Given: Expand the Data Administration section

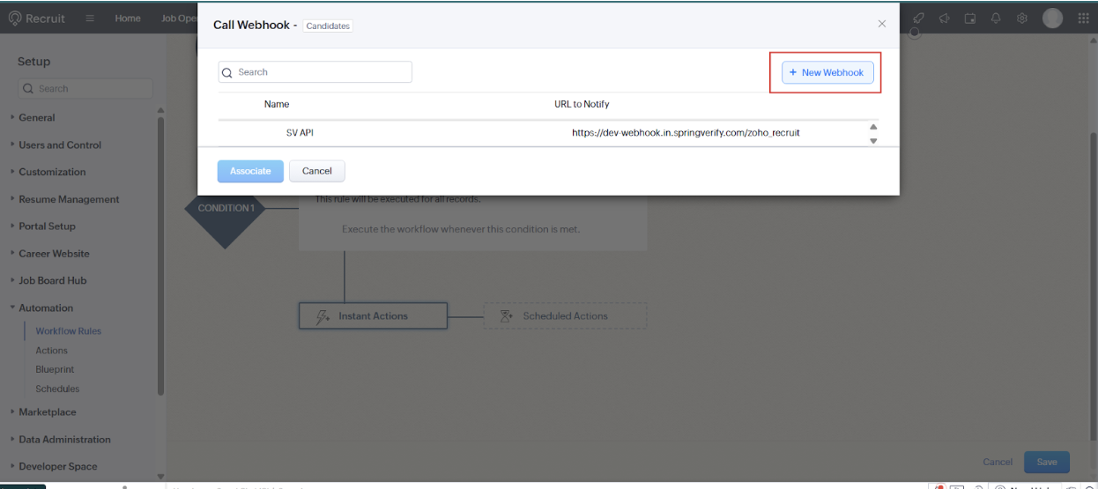Looking at the screenshot, I should (x=64, y=439).
